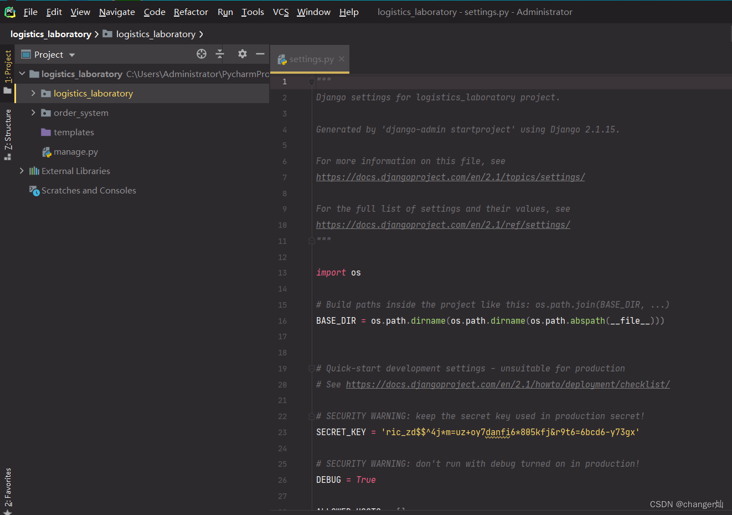This screenshot has width=732, height=515.
Task: Toggle the Z: Structure side tool window
Action: (7, 134)
